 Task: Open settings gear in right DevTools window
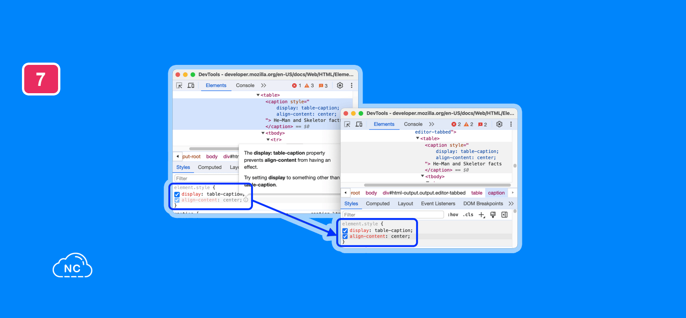pyautogui.click(x=499, y=124)
